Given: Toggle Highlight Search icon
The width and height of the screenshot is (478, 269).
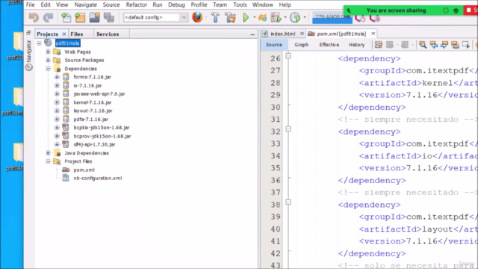Looking at the screenshot, I should point(455,45).
